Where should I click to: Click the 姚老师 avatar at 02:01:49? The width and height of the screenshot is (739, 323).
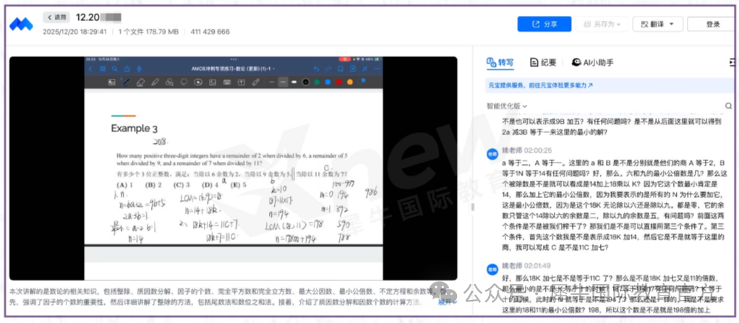(492, 269)
